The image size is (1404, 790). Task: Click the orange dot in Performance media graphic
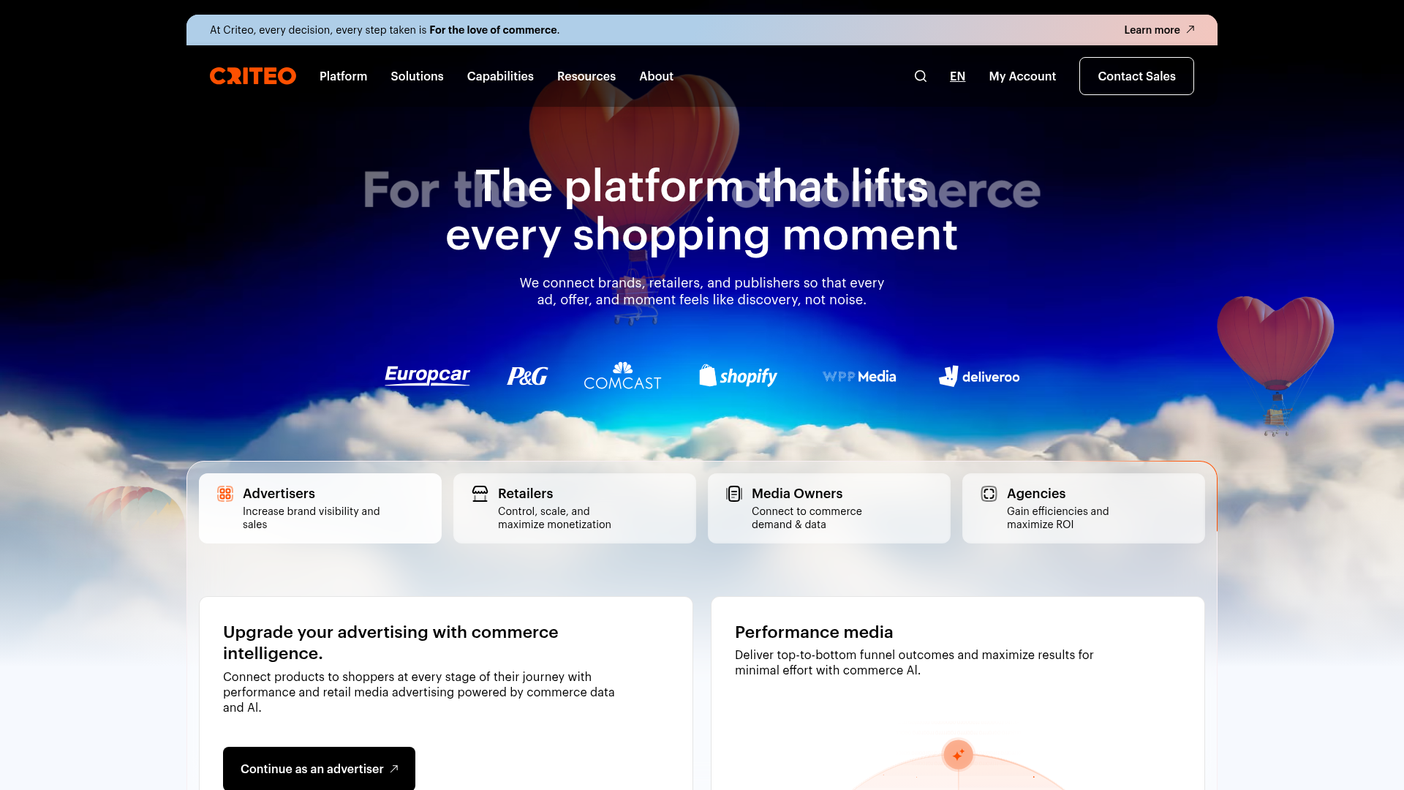(958, 754)
